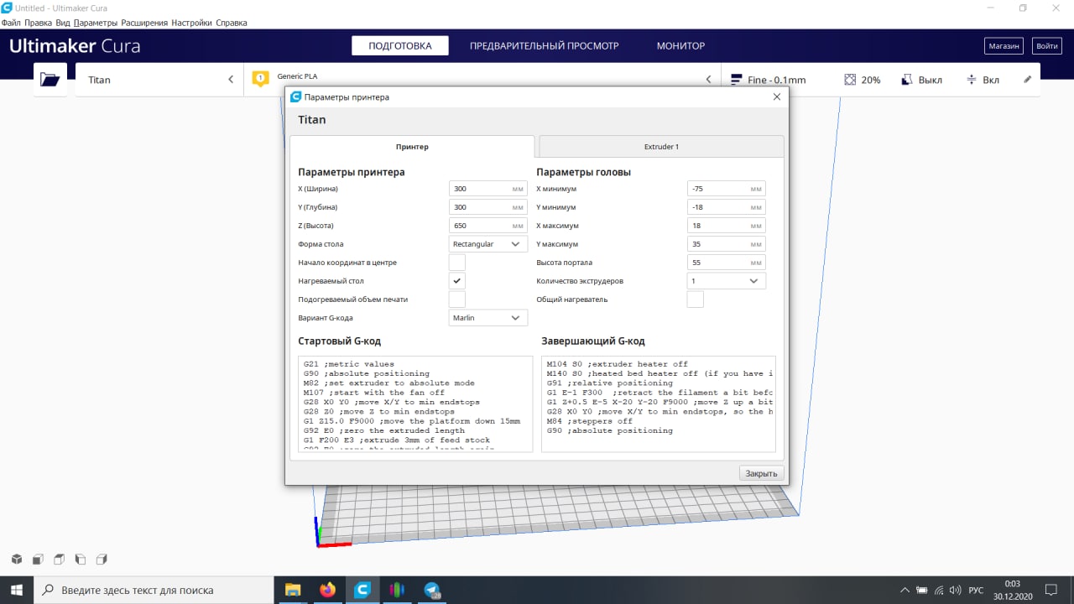The width and height of the screenshot is (1074, 604).
Task: Click the Generic PLA material extruder icon
Action: click(x=261, y=79)
